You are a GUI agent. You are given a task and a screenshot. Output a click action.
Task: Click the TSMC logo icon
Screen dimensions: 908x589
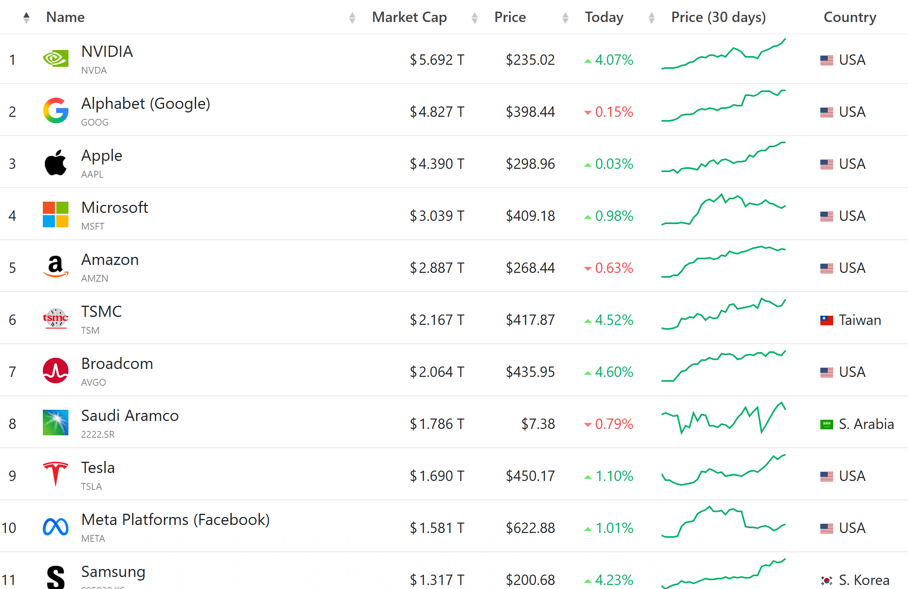tap(56, 319)
